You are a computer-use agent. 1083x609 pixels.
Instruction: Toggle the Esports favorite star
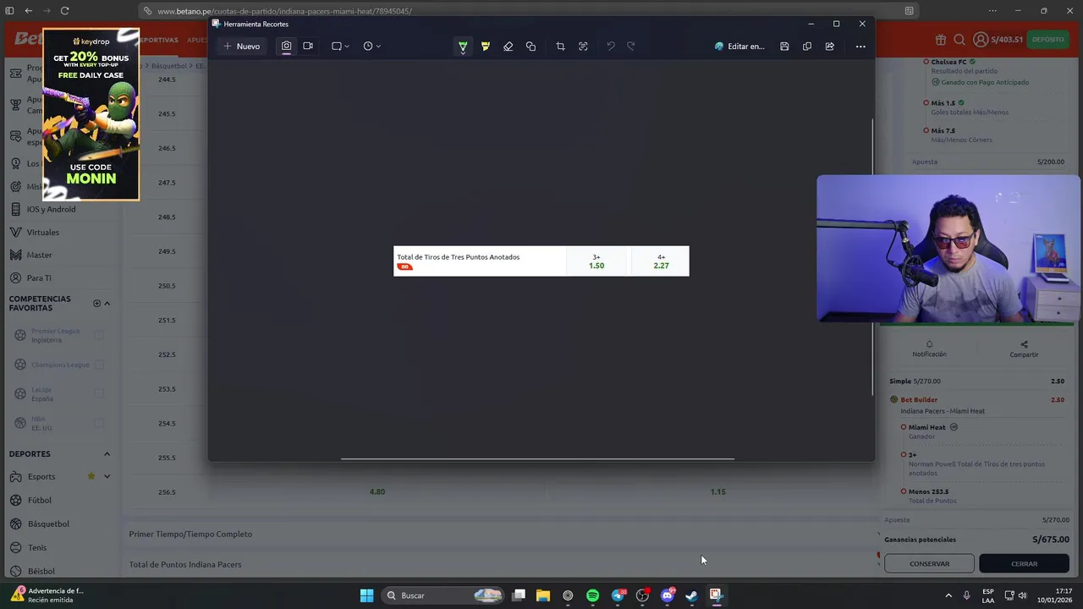tap(91, 476)
